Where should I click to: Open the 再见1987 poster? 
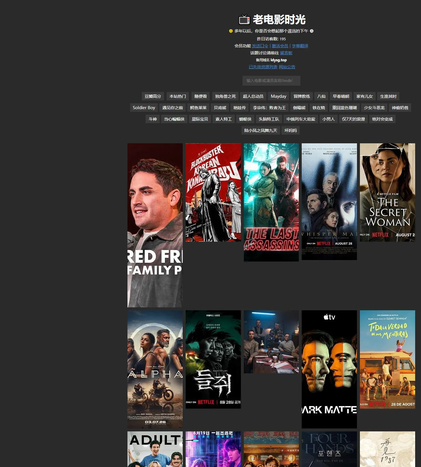click(387, 449)
